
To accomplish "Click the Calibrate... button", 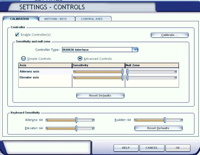I will point(169,35).
